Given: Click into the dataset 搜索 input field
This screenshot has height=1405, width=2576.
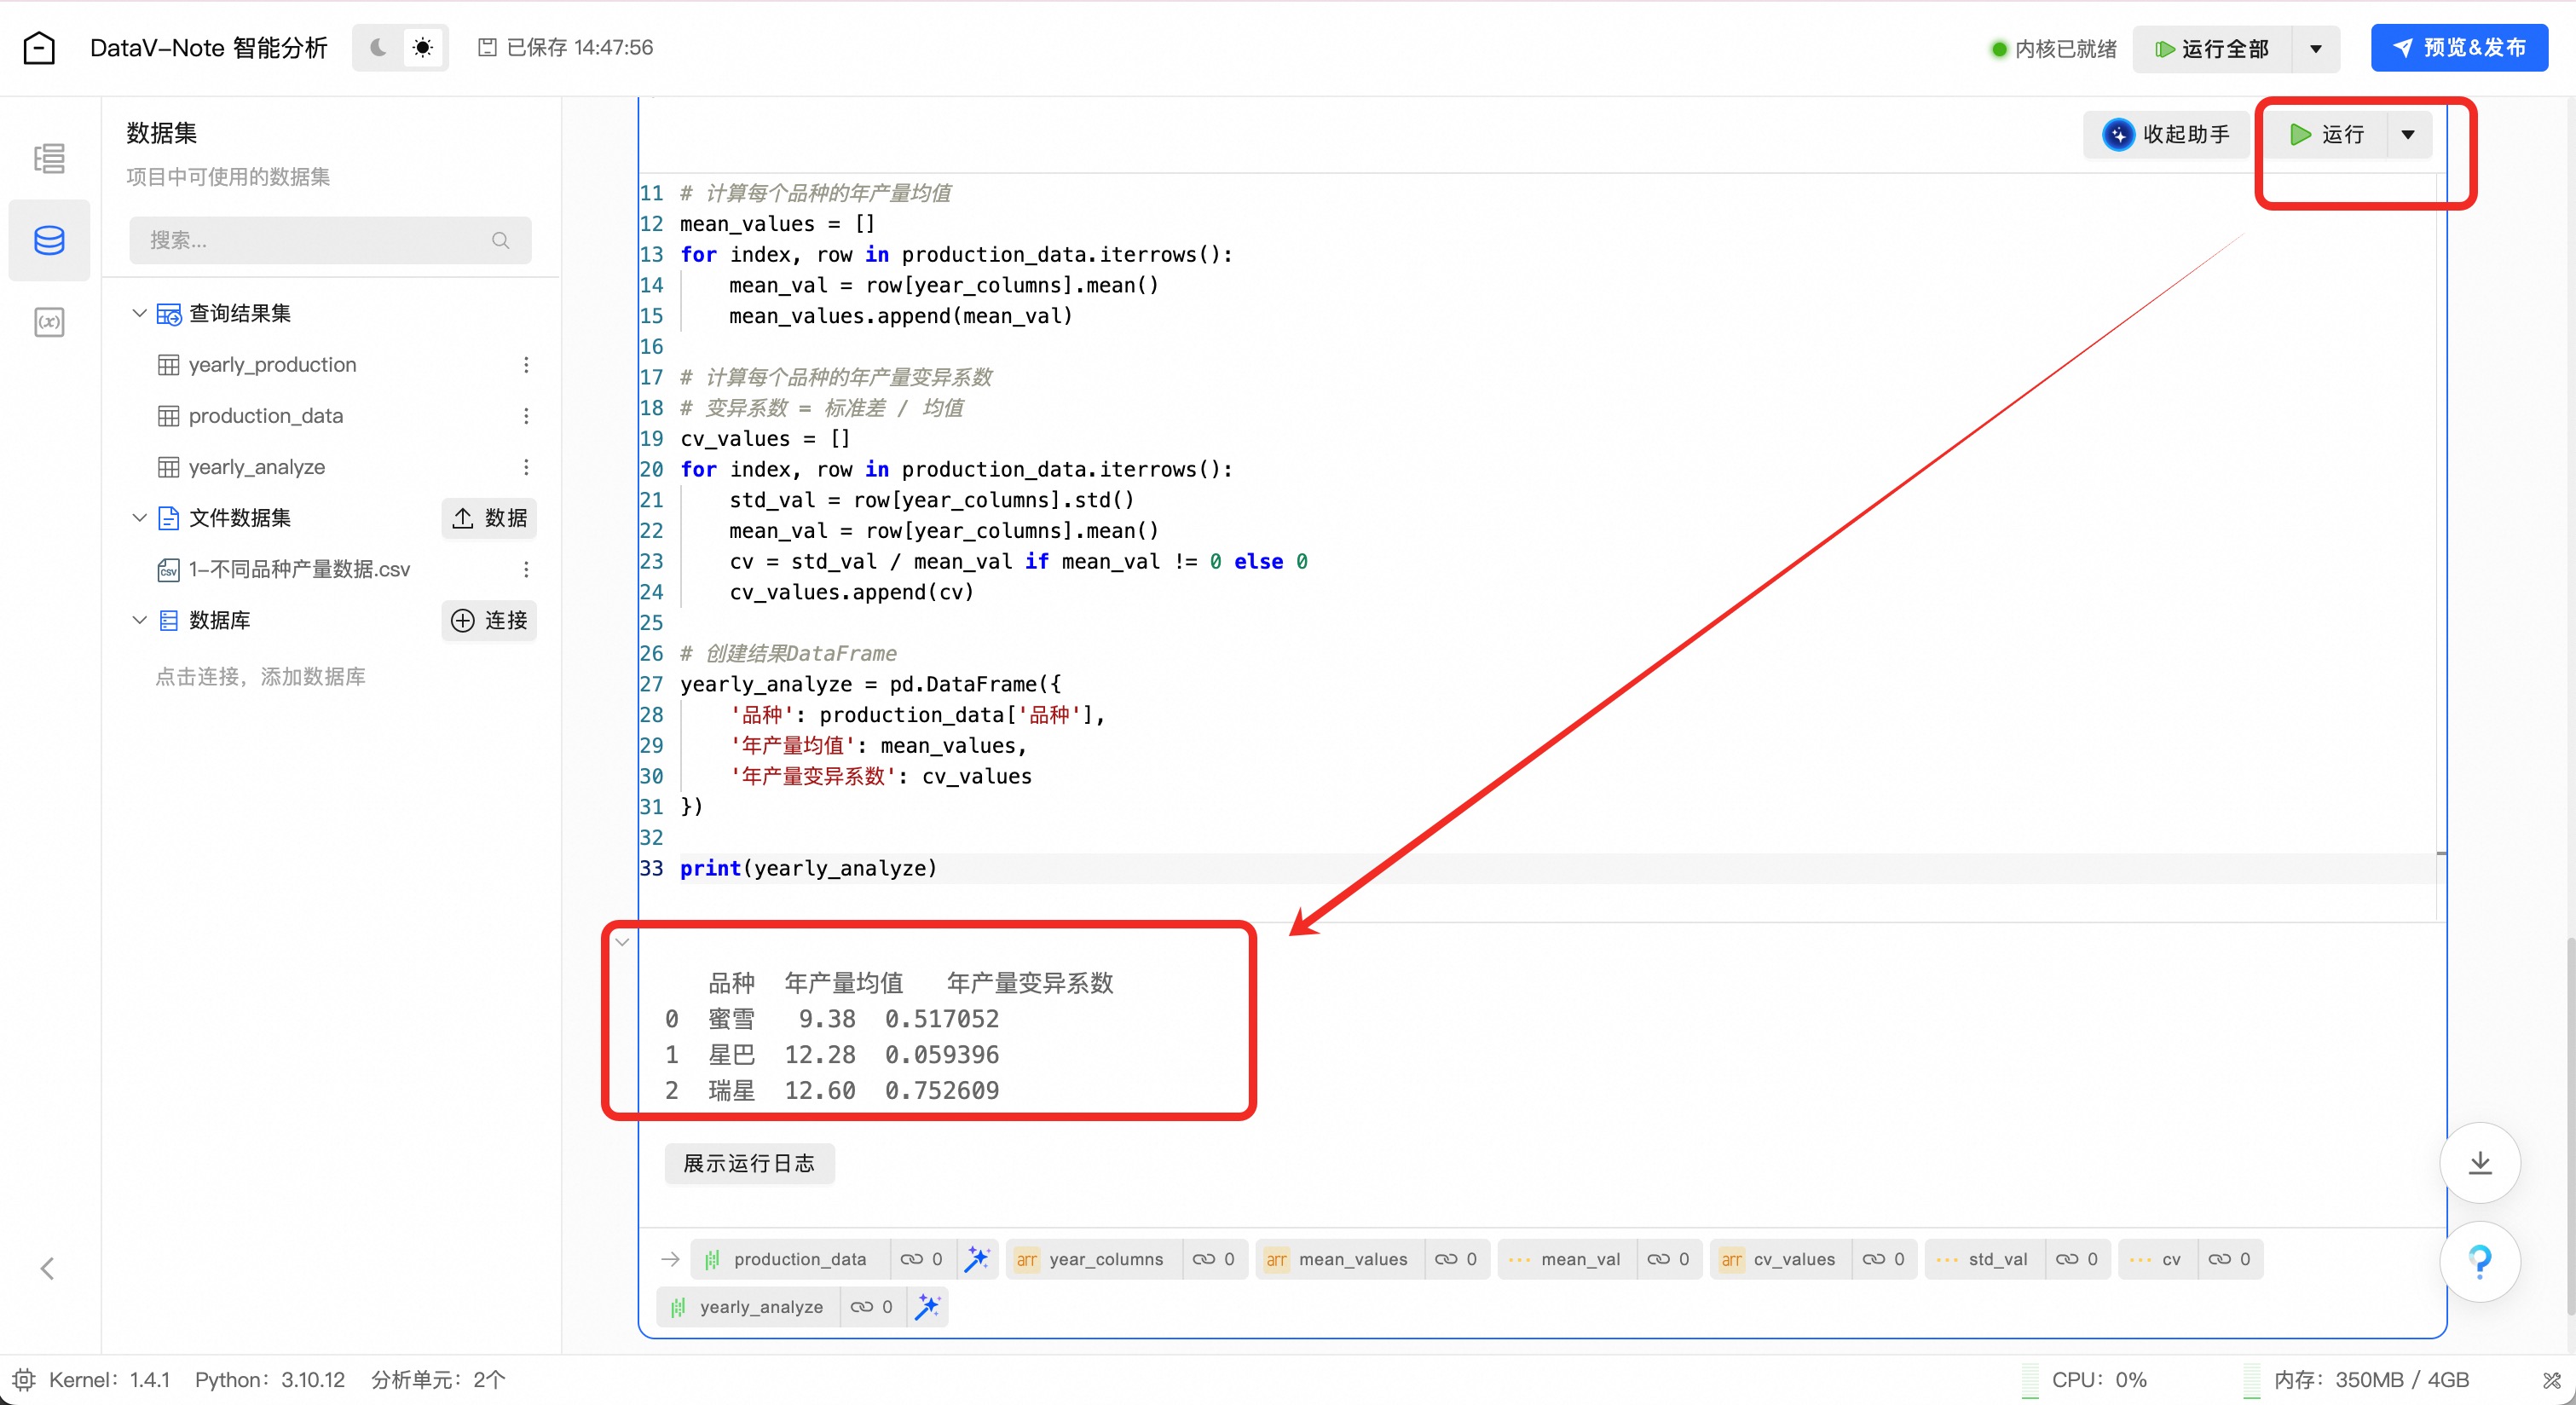Looking at the screenshot, I should (315, 240).
